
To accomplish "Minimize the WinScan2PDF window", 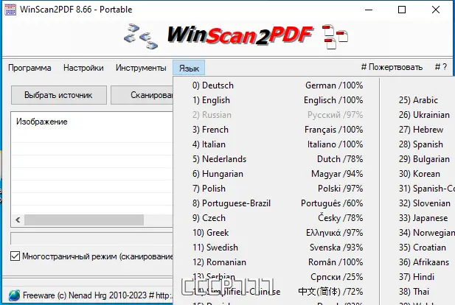I will click(x=369, y=10).
